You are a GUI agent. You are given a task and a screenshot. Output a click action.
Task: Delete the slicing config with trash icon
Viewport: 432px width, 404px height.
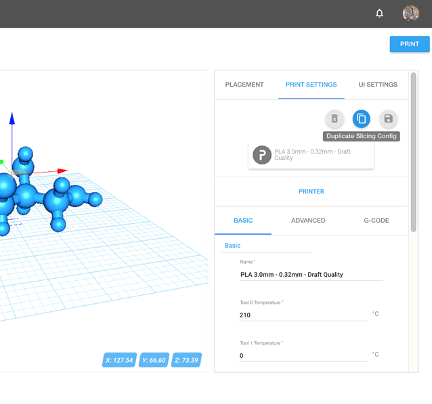(x=334, y=118)
